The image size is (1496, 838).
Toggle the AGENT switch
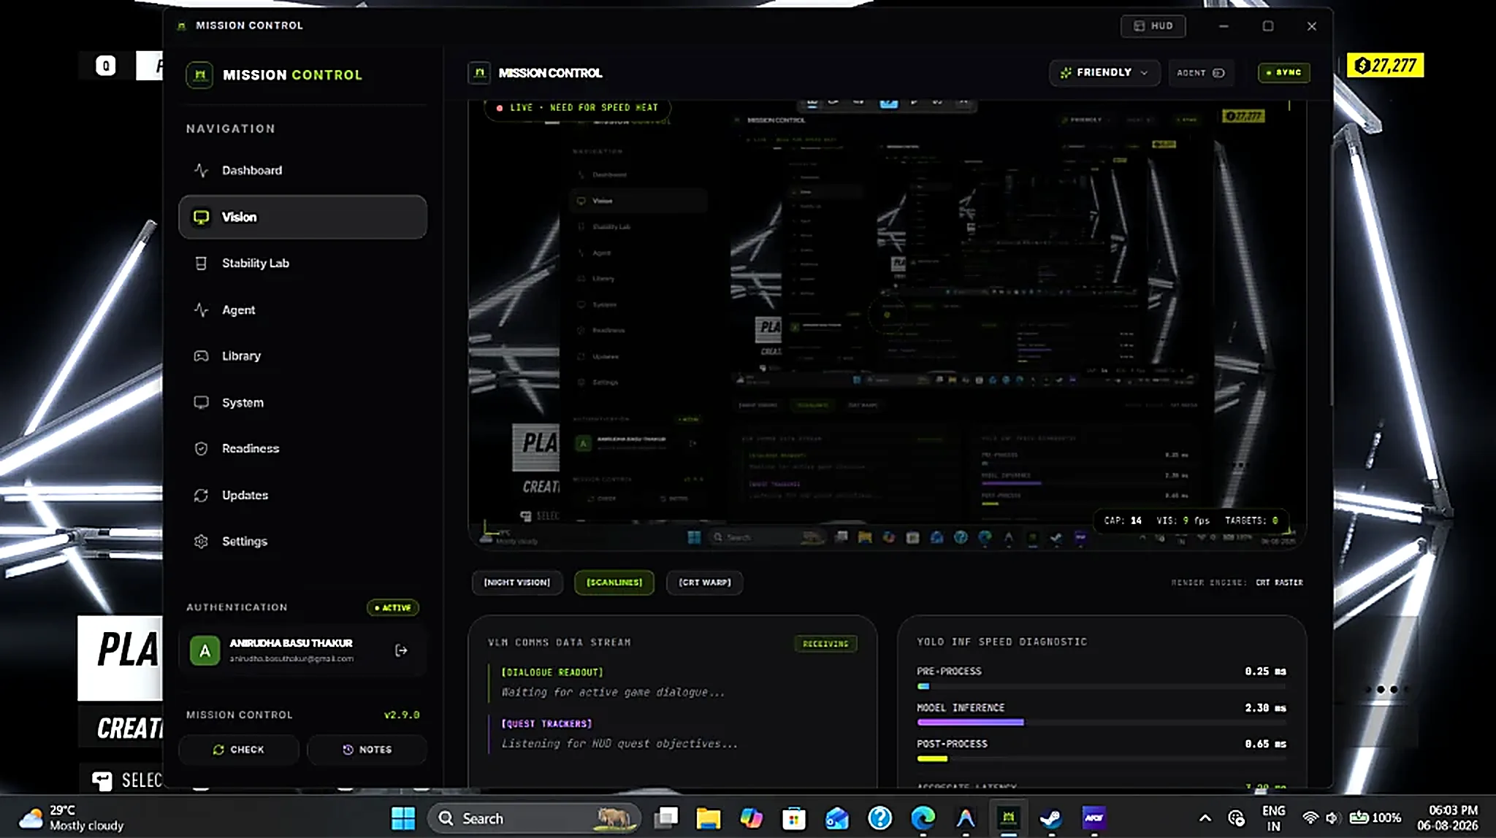tap(1200, 72)
